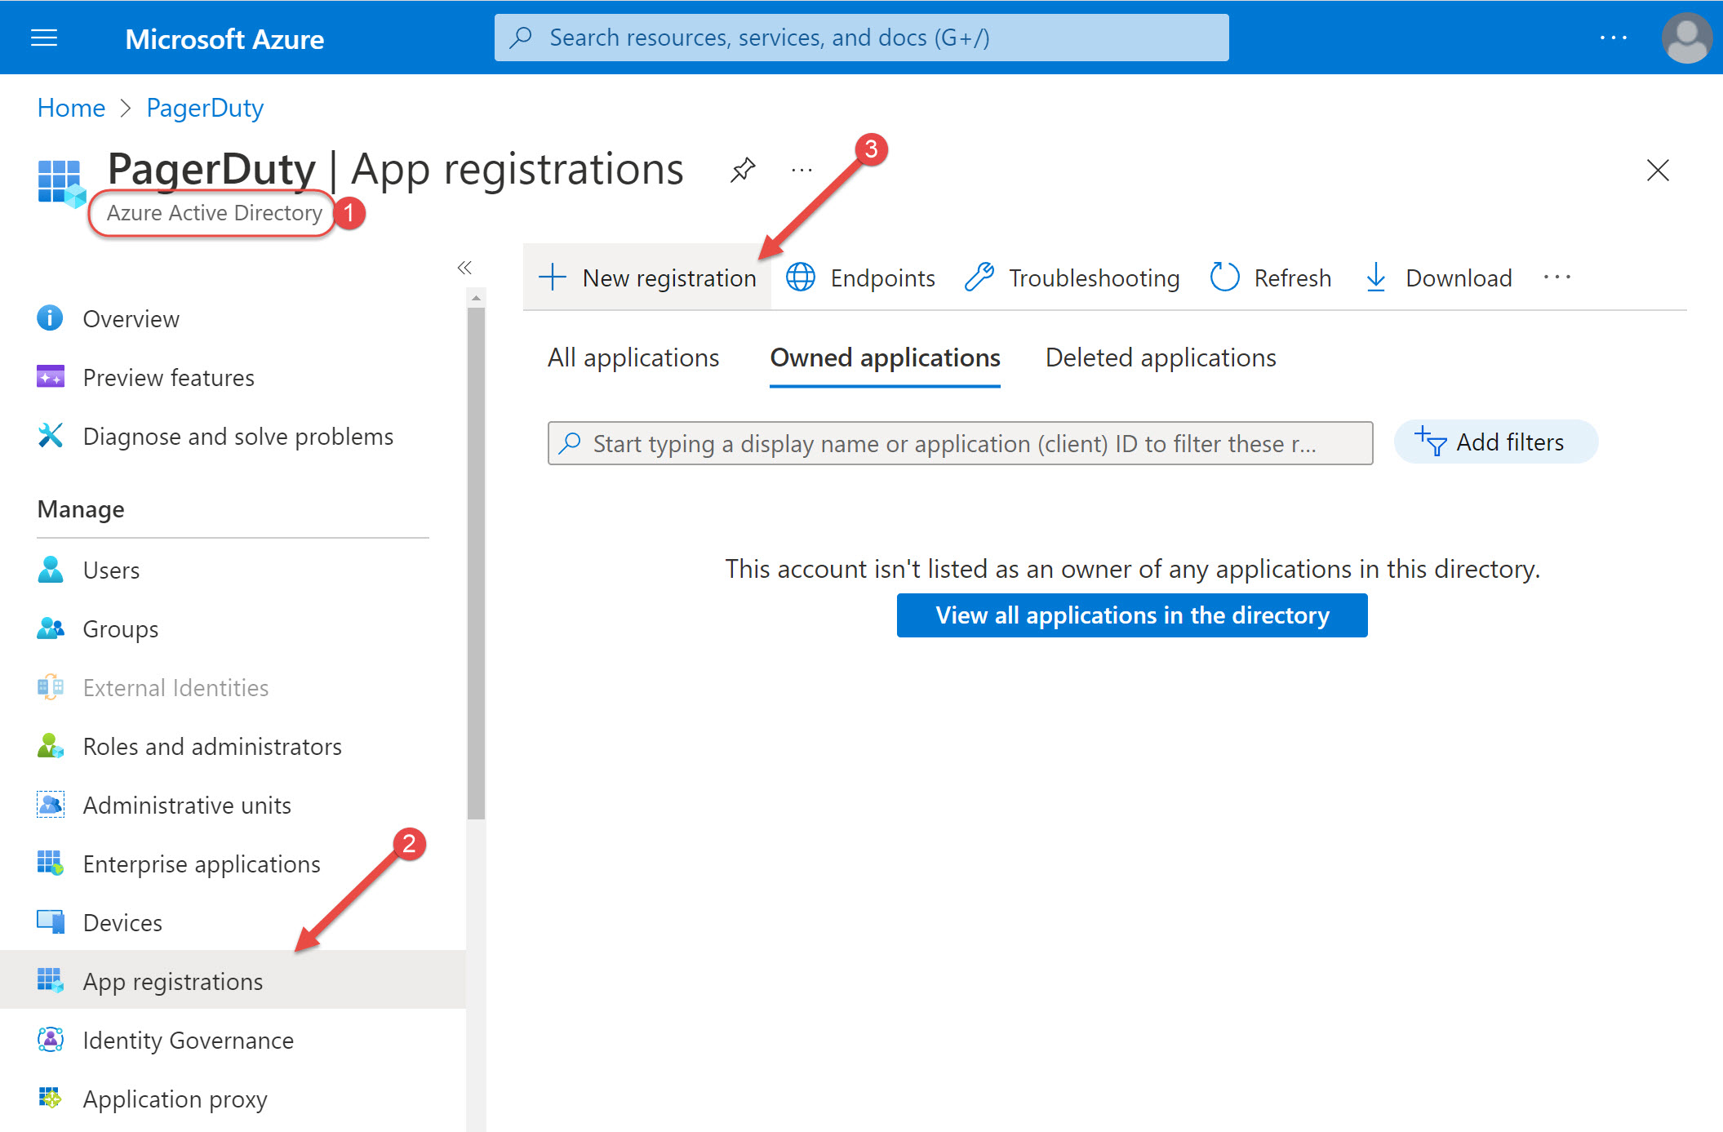Click the Enterprise applications icon
The height and width of the screenshot is (1132, 1723).
pyautogui.click(x=50, y=863)
